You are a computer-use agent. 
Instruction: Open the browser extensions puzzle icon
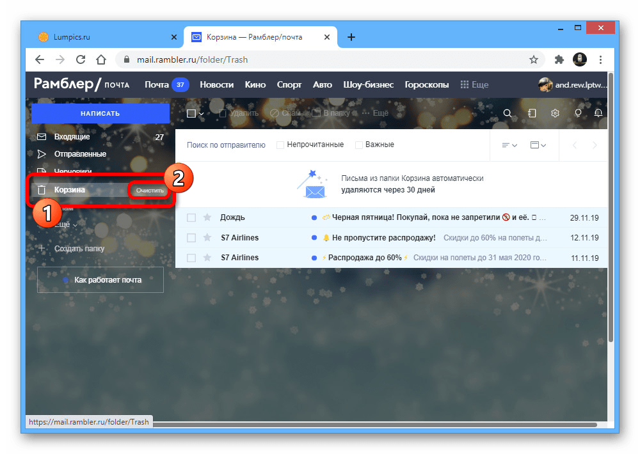[559, 59]
